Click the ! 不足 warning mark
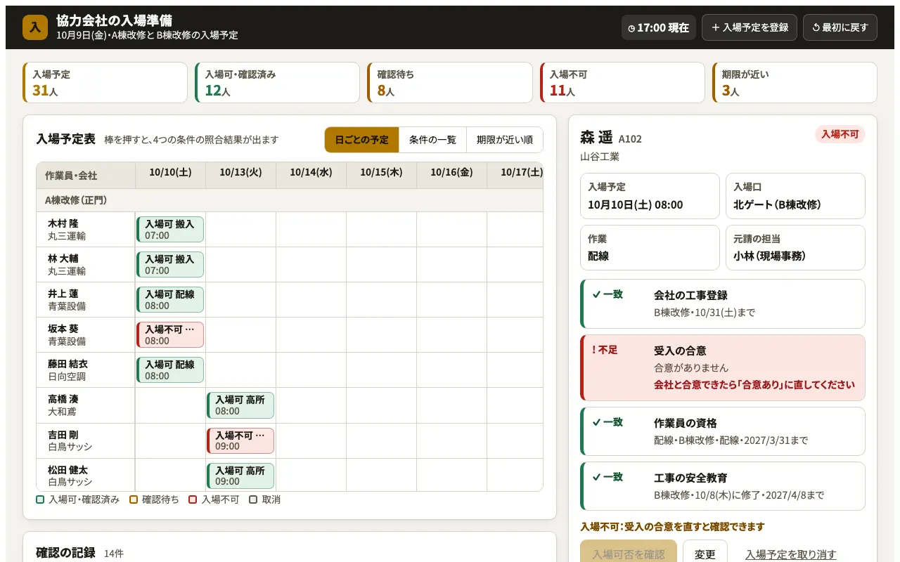 coord(605,349)
